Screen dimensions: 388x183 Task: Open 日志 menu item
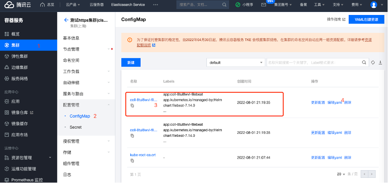tap(67, 175)
